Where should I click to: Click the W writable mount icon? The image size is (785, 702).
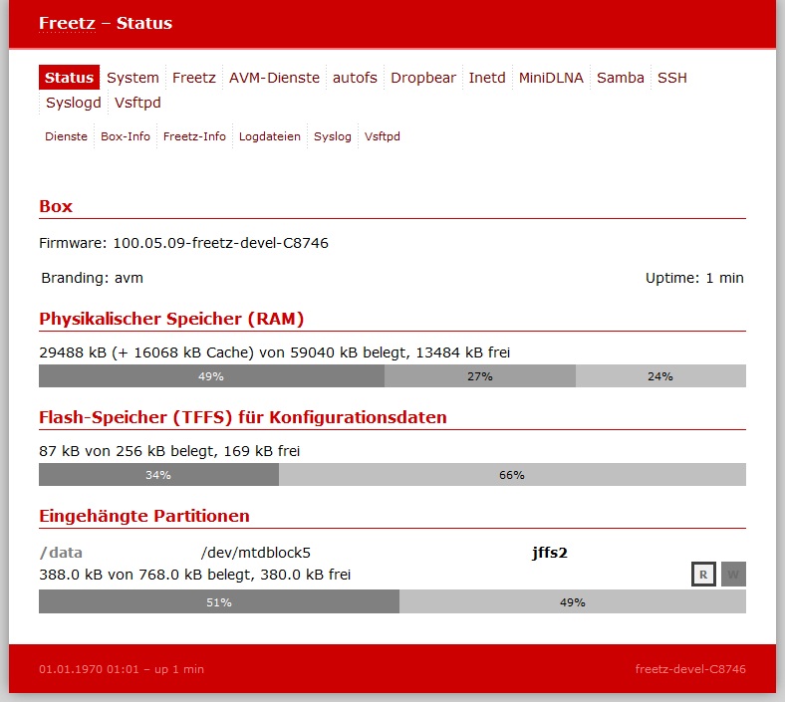(733, 574)
